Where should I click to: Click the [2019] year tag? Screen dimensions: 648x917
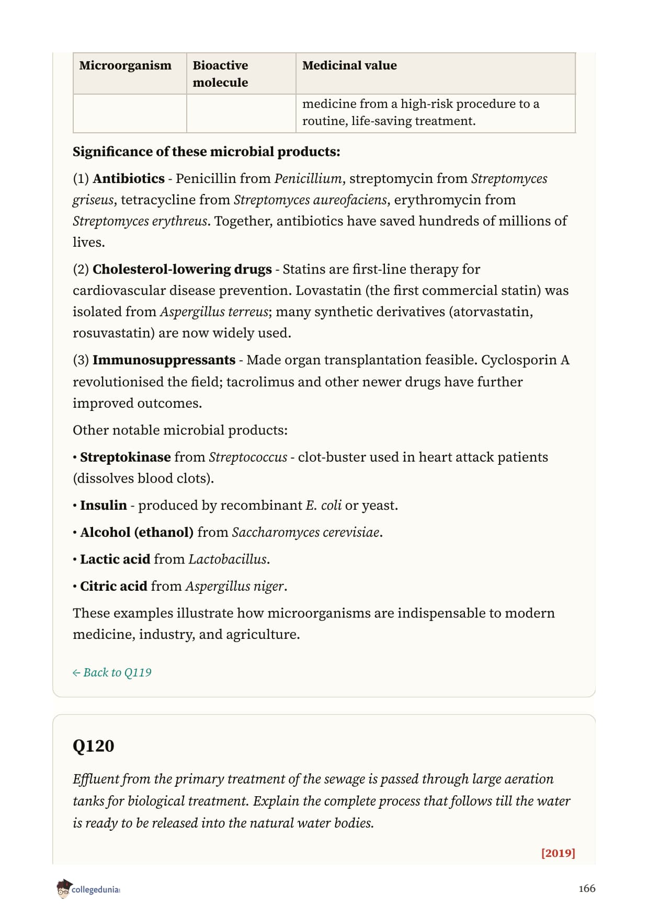558,853
